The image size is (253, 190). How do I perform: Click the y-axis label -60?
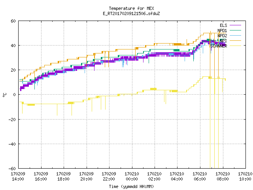(x=12, y=169)
